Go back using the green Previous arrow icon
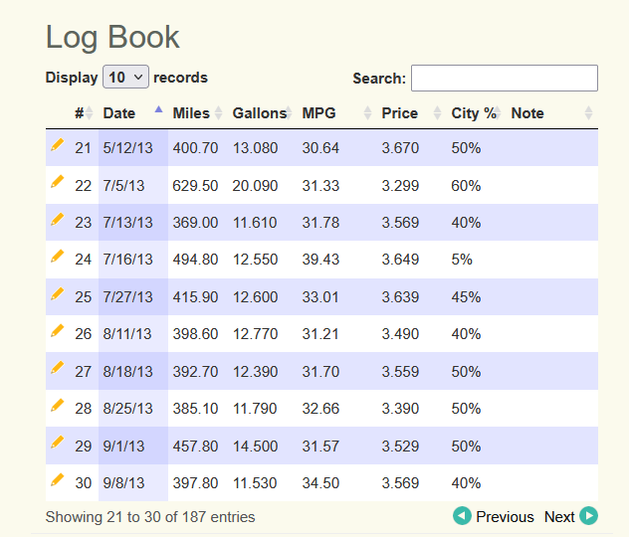The width and height of the screenshot is (629, 537). point(462,516)
